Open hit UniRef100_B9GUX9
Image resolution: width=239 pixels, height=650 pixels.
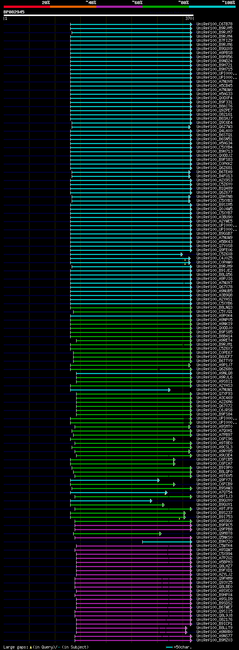coord(214,49)
